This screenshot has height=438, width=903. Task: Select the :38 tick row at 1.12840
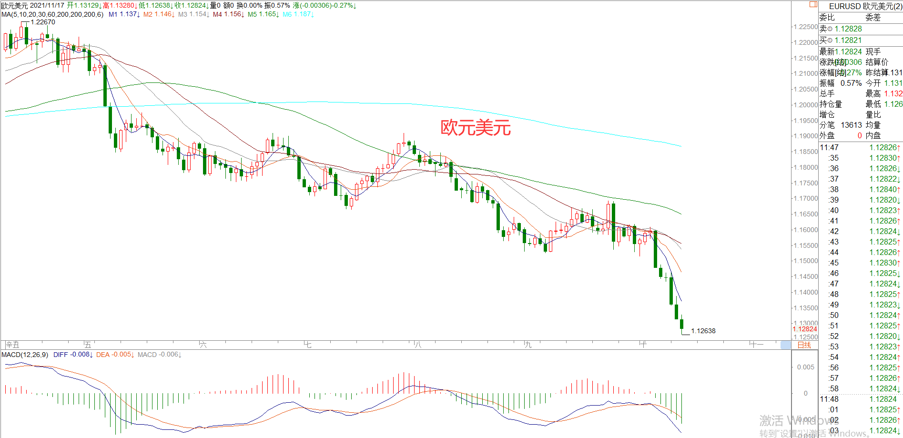[861, 190]
